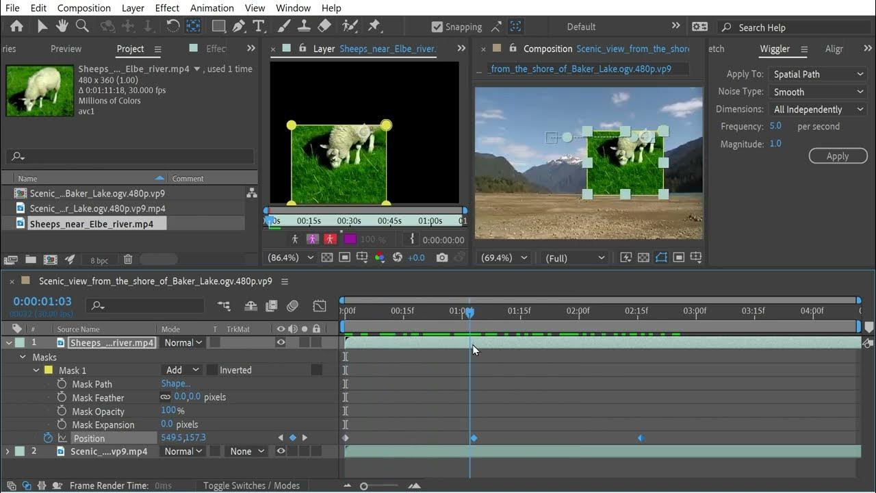Open the Add mask mode dropdown
Viewport: 876px width, 493px height.
pos(183,370)
